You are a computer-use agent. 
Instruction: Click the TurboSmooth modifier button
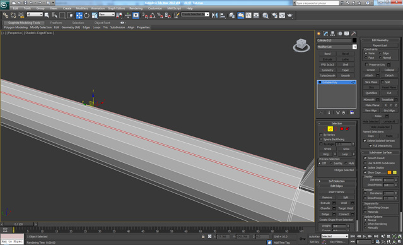327,76
